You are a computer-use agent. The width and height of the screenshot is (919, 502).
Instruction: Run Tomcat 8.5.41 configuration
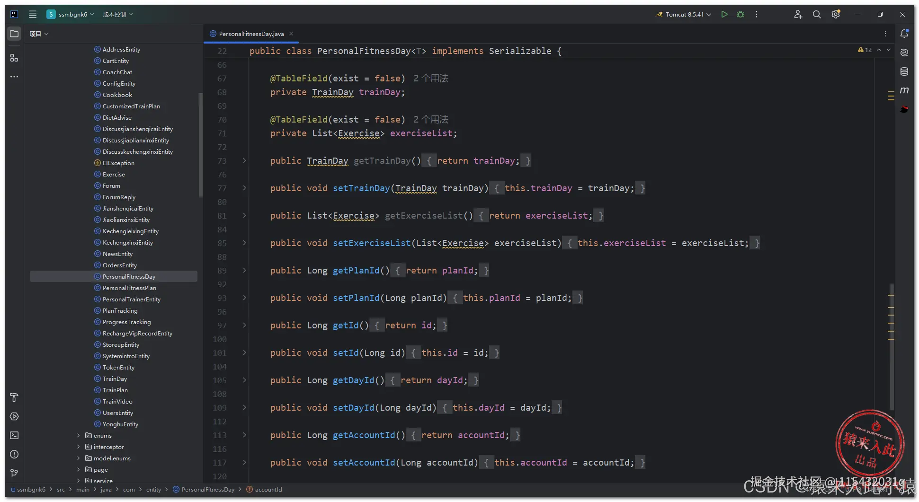pyautogui.click(x=724, y=14)
